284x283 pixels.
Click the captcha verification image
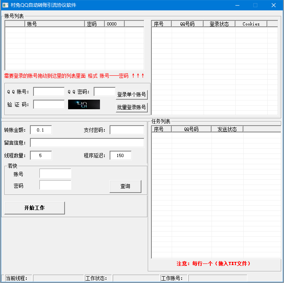coord(84,104)
